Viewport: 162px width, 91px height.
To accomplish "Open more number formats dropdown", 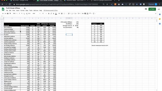I will [x=29, y=13].
